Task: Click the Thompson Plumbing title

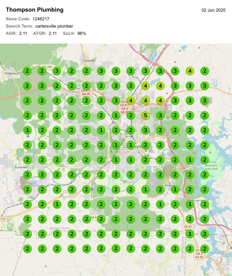Action: (35, 10)
